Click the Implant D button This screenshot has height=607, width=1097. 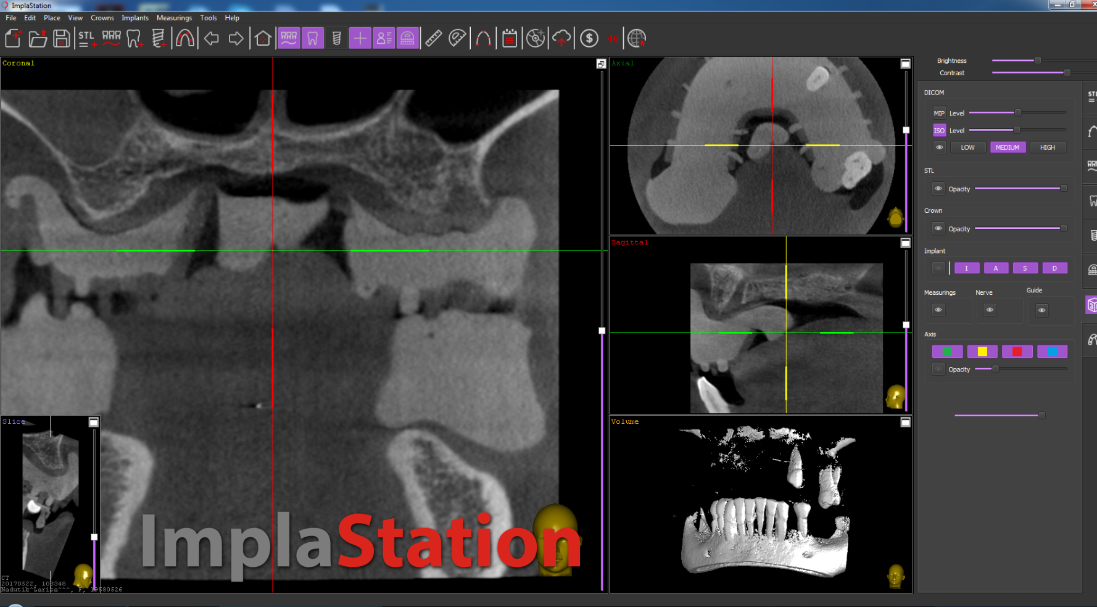pyautogui.click(x=1054, y=268)
